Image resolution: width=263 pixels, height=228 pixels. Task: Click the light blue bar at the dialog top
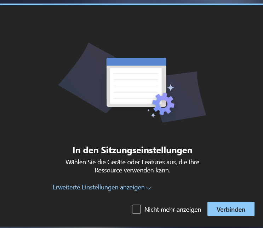131,4
